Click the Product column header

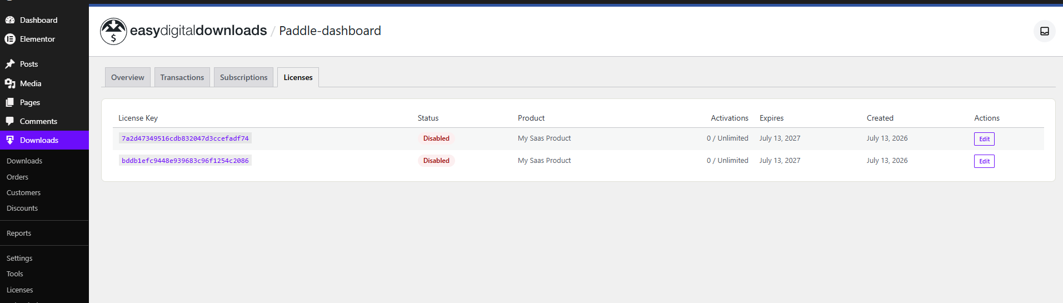[x=531, y=118]
